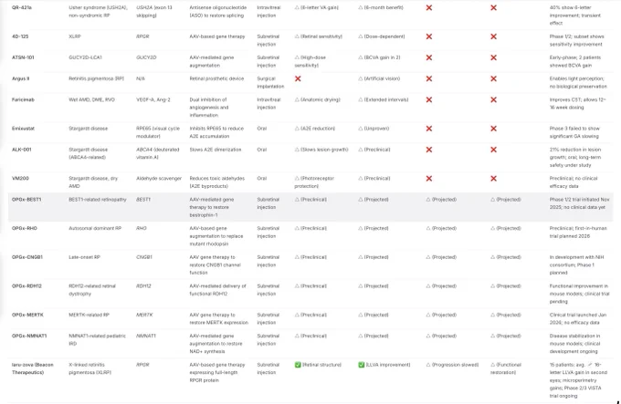
Task: Click 'NMNAT1-related pediatric IRD' disease cell
Action: 97,340
